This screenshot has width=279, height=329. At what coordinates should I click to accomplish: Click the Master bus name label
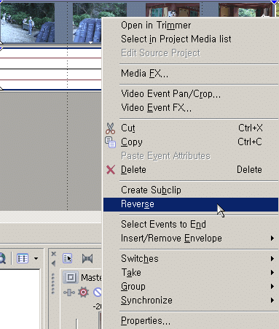pos(91,277)
